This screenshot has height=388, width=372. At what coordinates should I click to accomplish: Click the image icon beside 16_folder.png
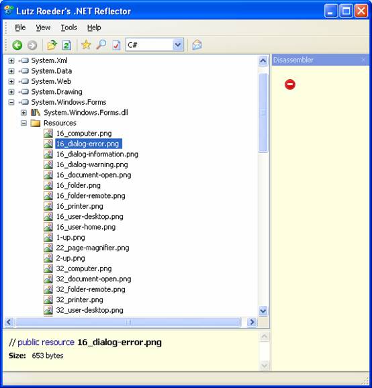[48, 185]
